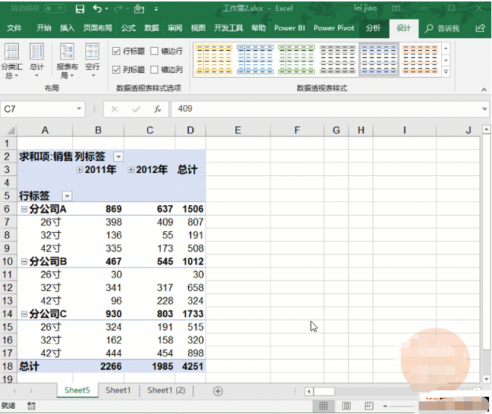Collapse the 分公司A group
Viewport: 492px width, 414px height.
pos(24,209)
